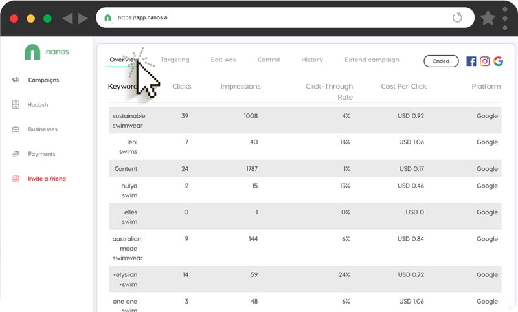Image resolution: width=518 pixels, height=312 pixels.
Task: Open Campaigns megaphone icon in sidebar
Action: point(16,80)
